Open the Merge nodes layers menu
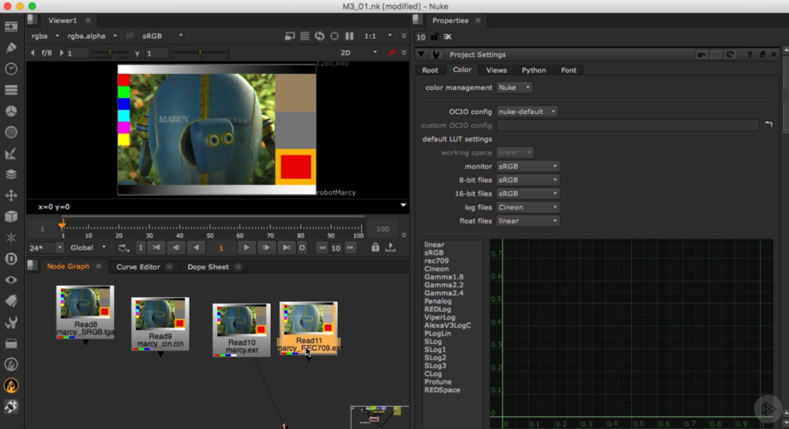The image size is (789, 429). tap(11, 174)
